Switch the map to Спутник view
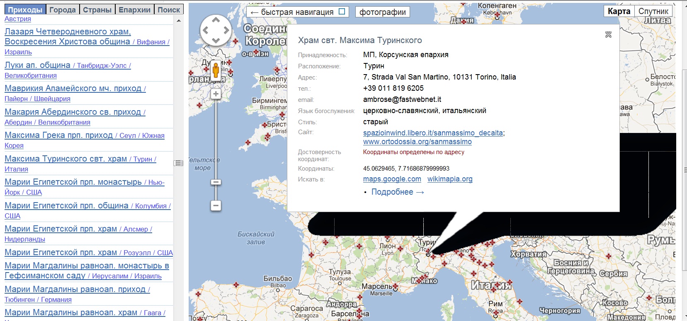This screenshot has height=321, width=687. tap(653, 11)
